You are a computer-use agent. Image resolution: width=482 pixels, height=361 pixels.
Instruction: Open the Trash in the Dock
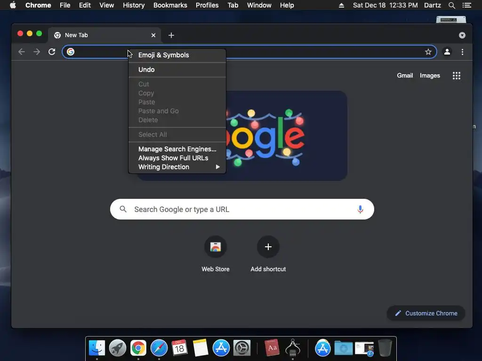[385, 348]
